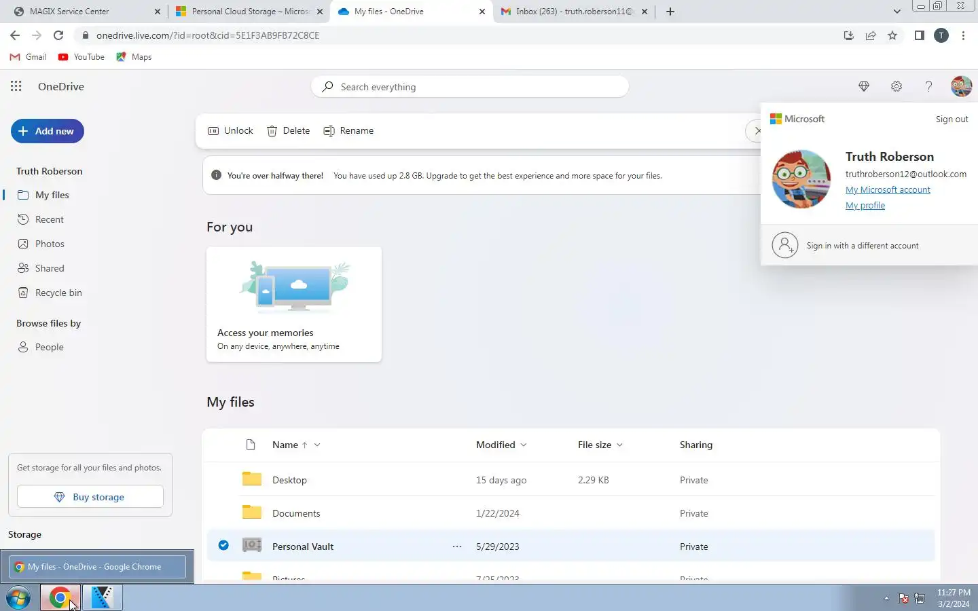Open the Chrome three-dot menu
This screenshot has width=978, height=611.
tap(963, 35)
